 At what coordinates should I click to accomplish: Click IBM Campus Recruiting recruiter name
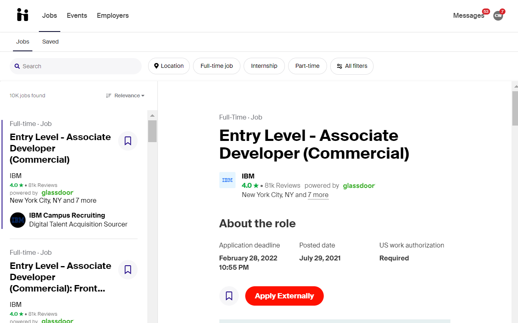[67, 215]
